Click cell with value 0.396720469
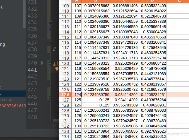 tap(152, 121)
